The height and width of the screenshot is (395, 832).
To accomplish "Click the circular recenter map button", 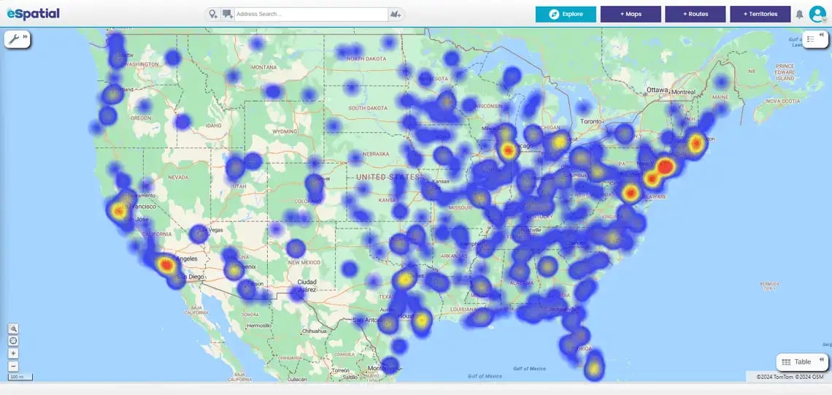I will click(x=13, y=341).
